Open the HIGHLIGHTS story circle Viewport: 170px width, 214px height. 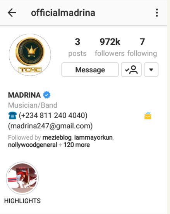[x=22, y=178]
